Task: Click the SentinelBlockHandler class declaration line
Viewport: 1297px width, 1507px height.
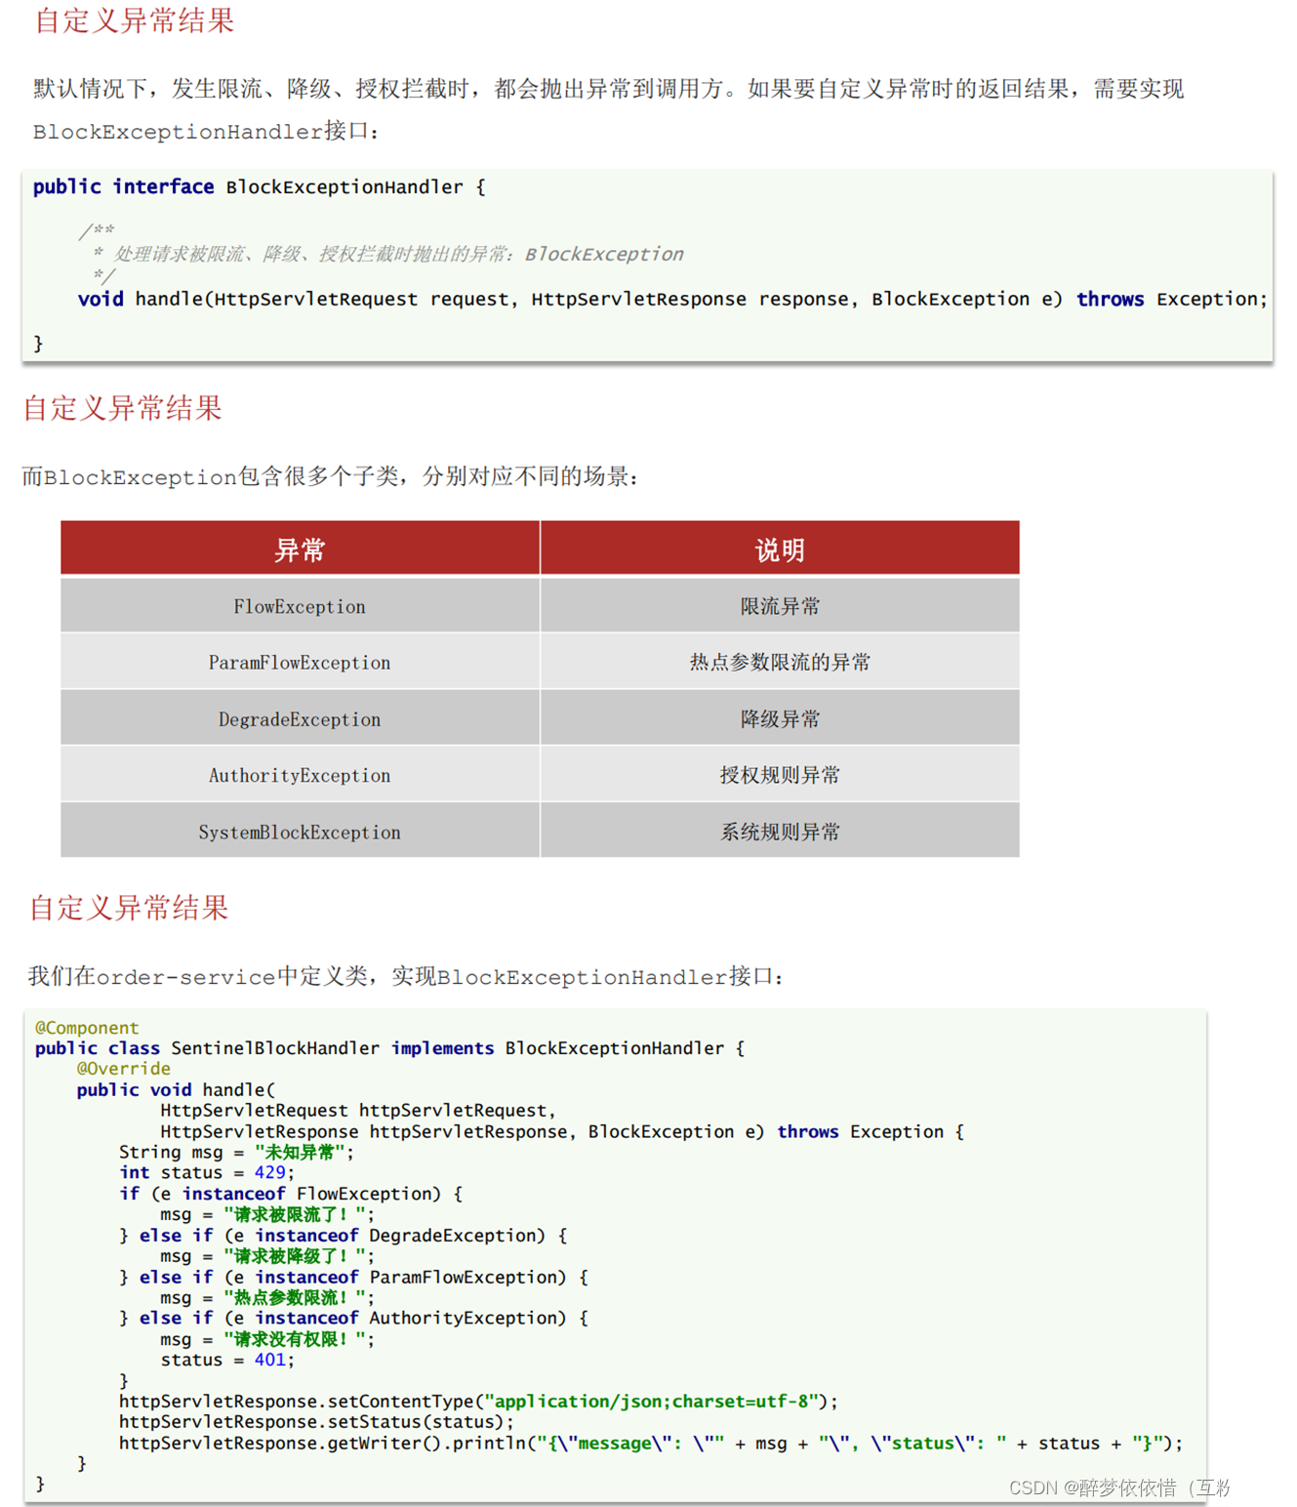Action: 389,1048
